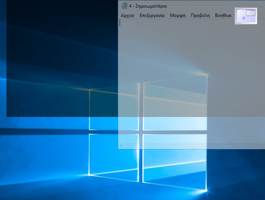Click the horizontal scrollbar left arrow

pyautogui.click(x=121, y=146)
